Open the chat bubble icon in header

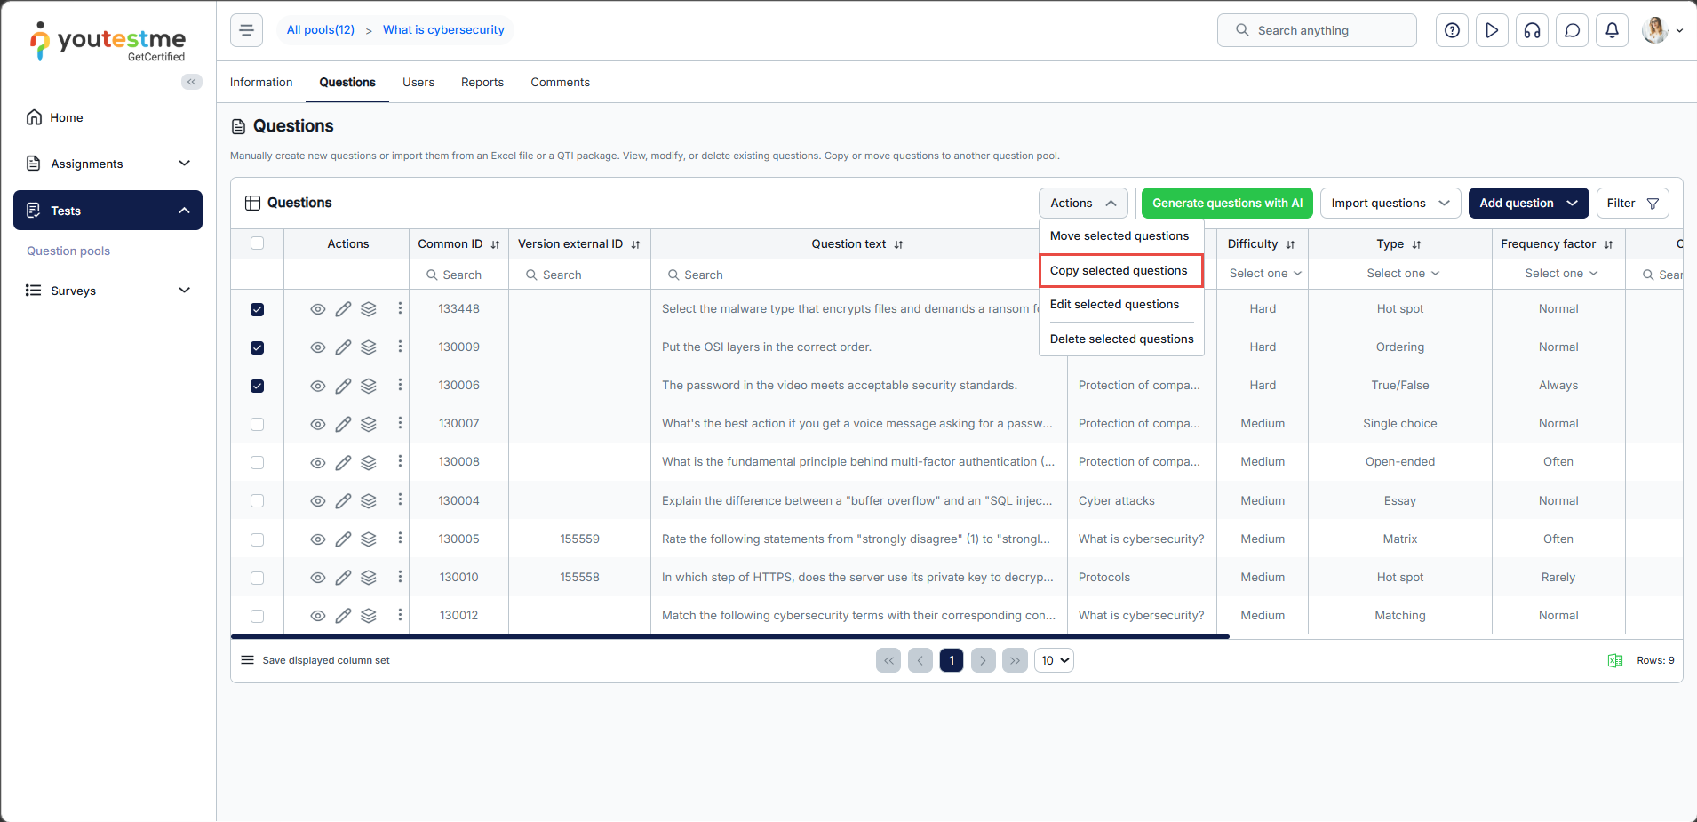(1572, 30)
